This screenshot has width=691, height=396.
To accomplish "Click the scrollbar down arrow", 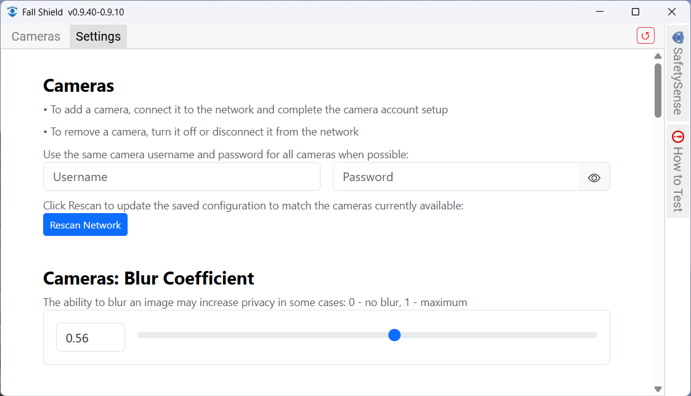I will click(658, 389).
